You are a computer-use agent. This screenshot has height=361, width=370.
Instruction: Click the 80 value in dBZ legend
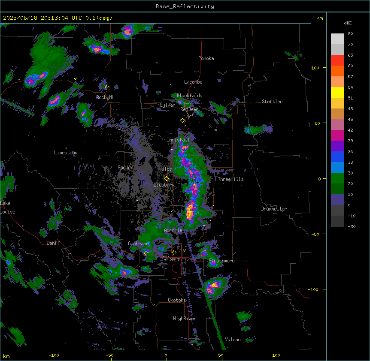[350, 34]
